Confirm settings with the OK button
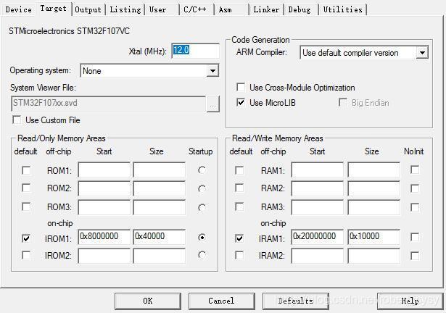The width and height of the screenshot is (446, 313). 148,301
